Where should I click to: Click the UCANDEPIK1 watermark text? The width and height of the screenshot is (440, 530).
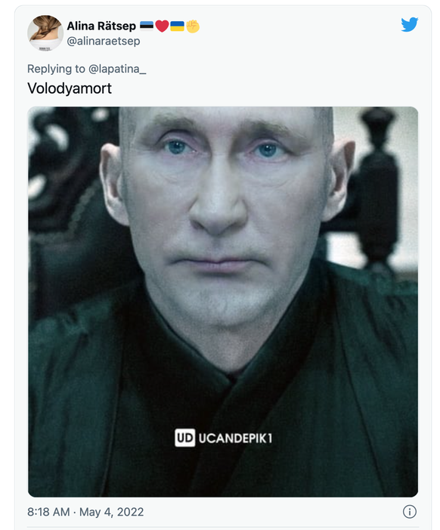tap(235, 438)
